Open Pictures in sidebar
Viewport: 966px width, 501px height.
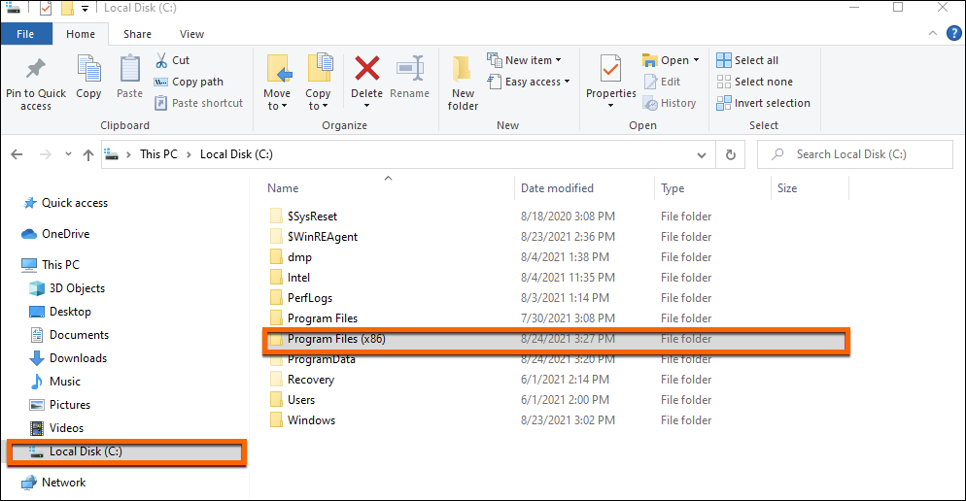[59, 405]
